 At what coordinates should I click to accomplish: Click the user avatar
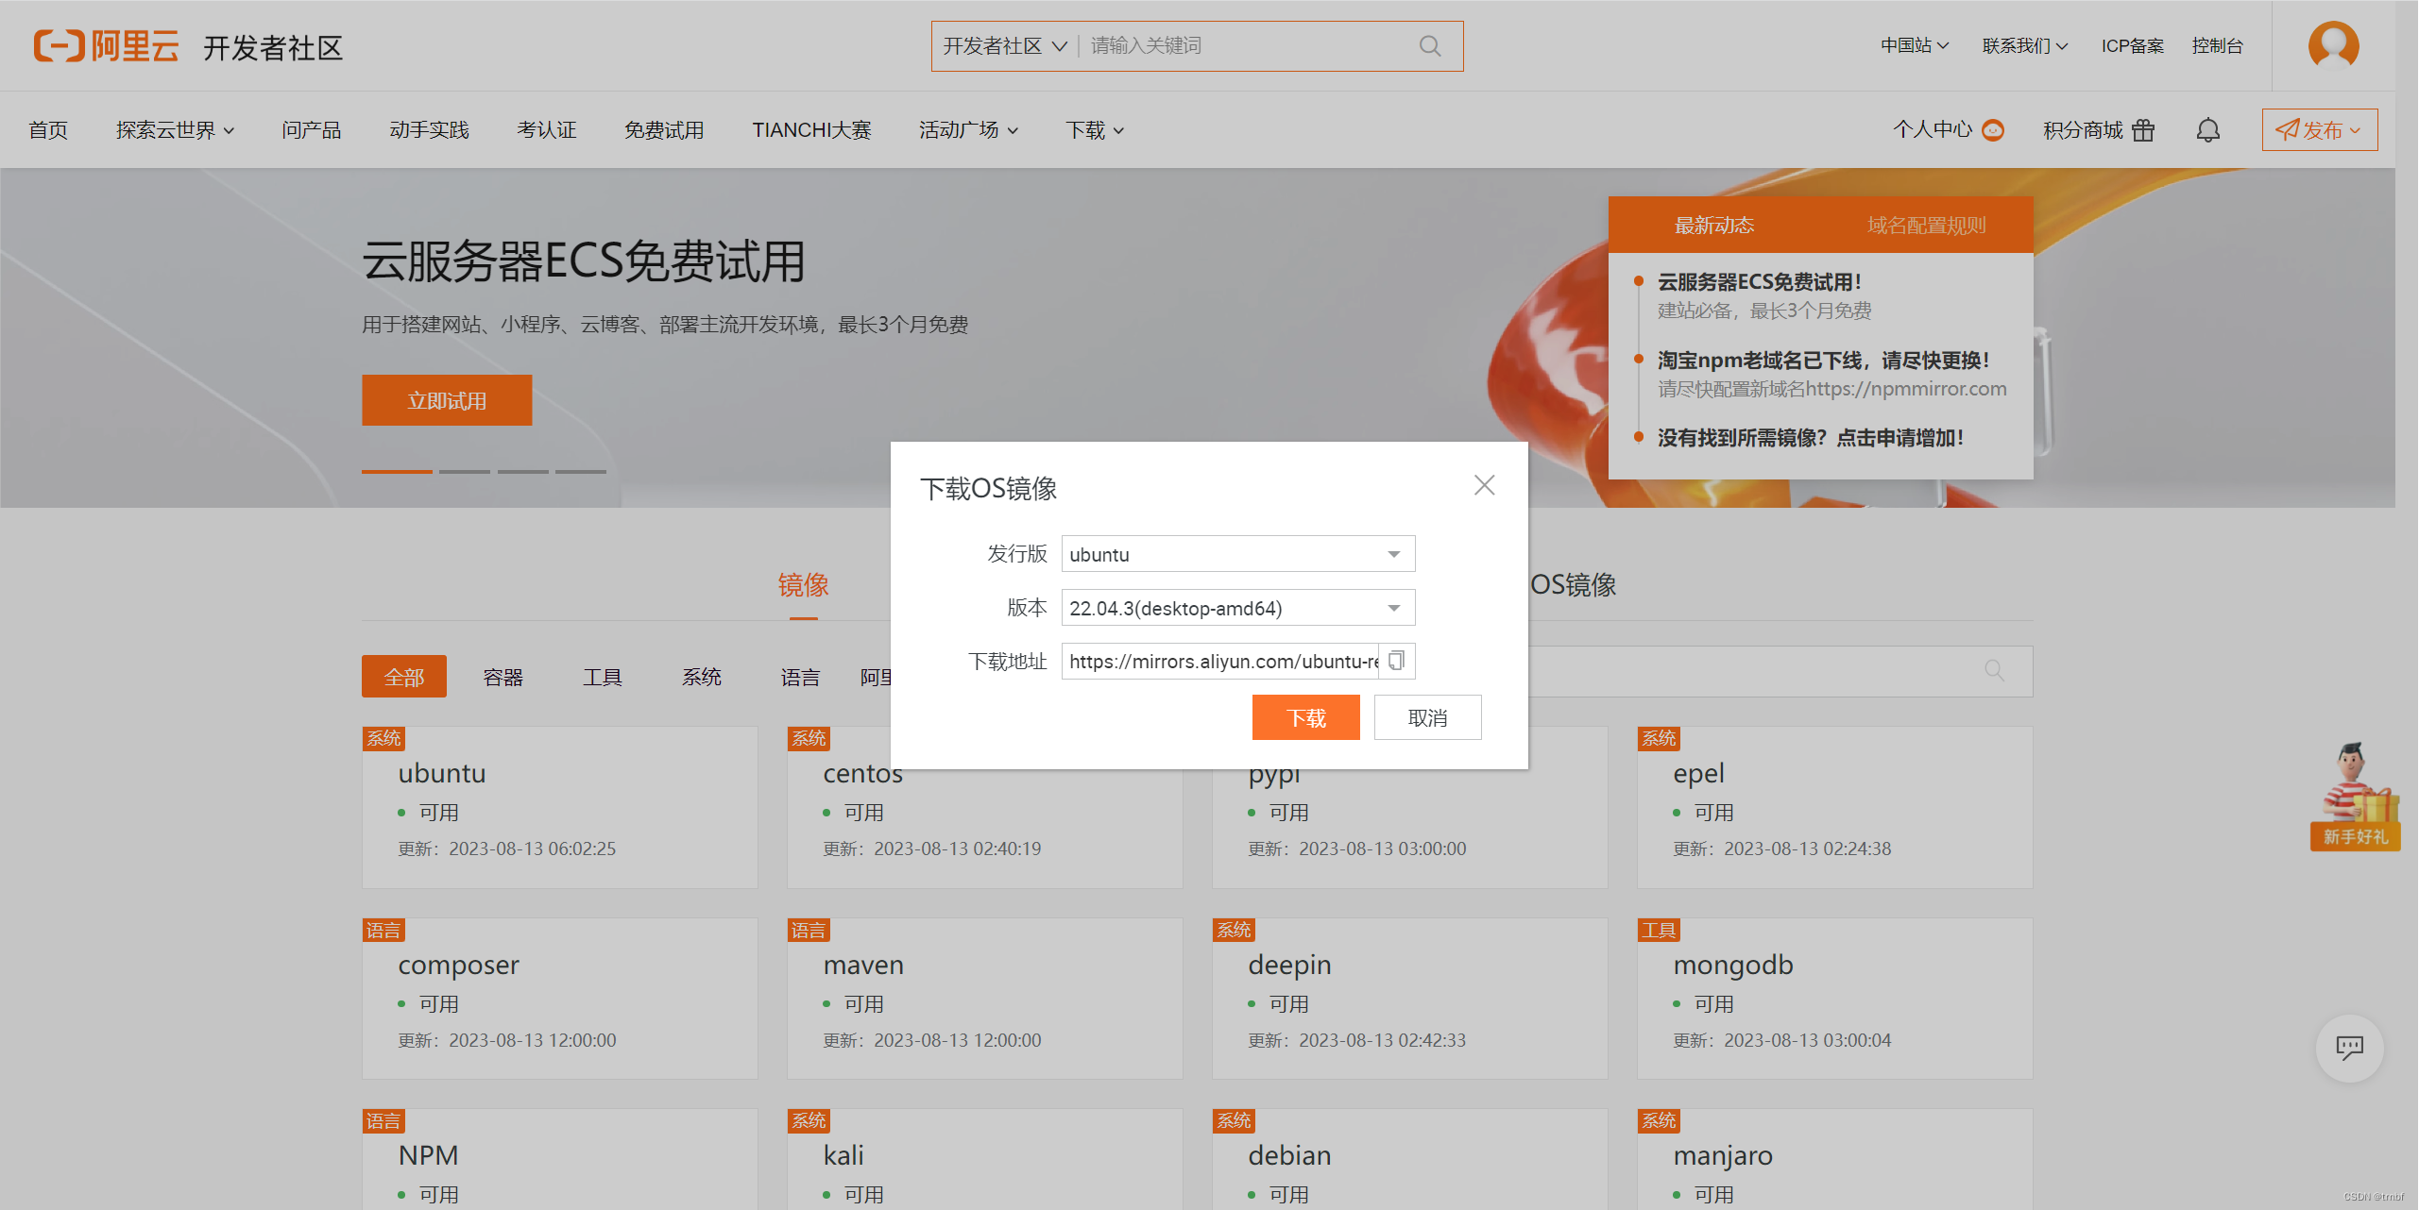[2332, 45]
